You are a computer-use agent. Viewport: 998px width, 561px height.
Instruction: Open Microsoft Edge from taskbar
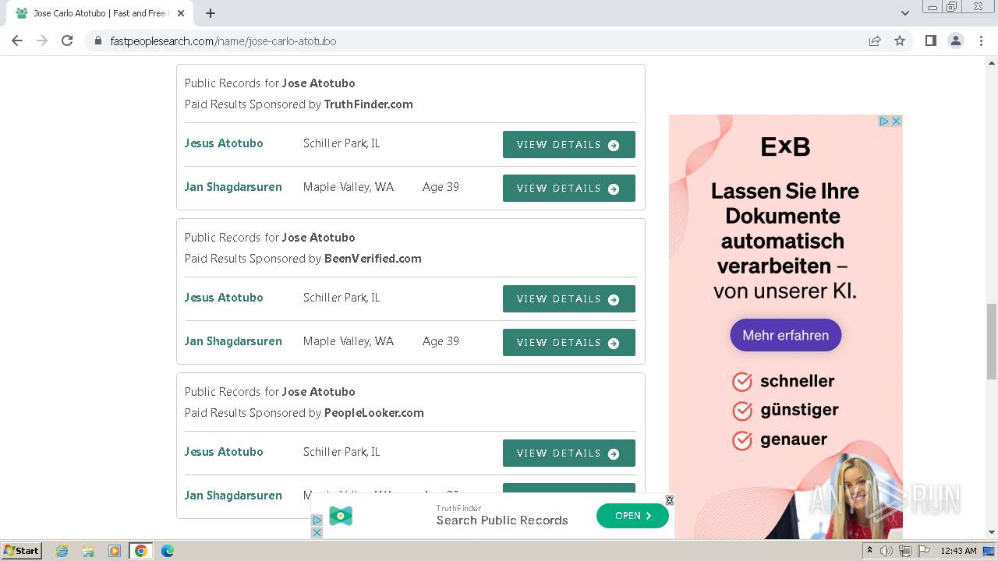[x=168, y=551]
